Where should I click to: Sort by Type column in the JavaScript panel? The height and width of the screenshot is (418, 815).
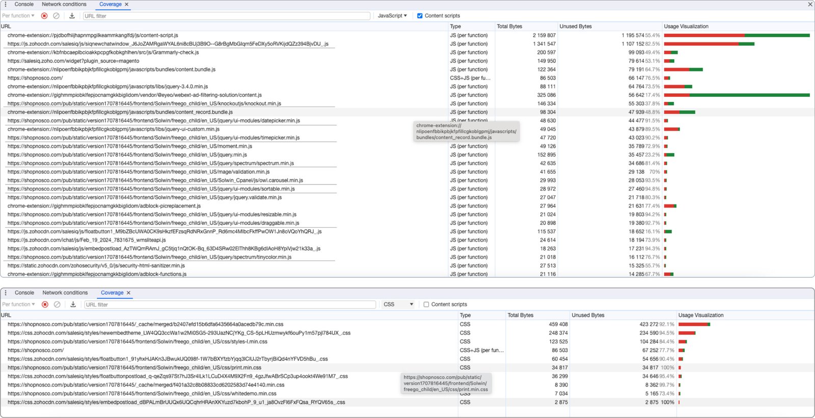click(x=471, y=27)
